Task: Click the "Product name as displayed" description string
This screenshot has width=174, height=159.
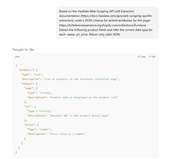Action: click(x=83, y=97)
